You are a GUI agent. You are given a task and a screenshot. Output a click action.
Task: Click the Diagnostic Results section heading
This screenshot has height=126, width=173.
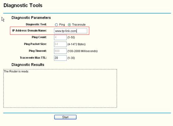click(28, 65)
